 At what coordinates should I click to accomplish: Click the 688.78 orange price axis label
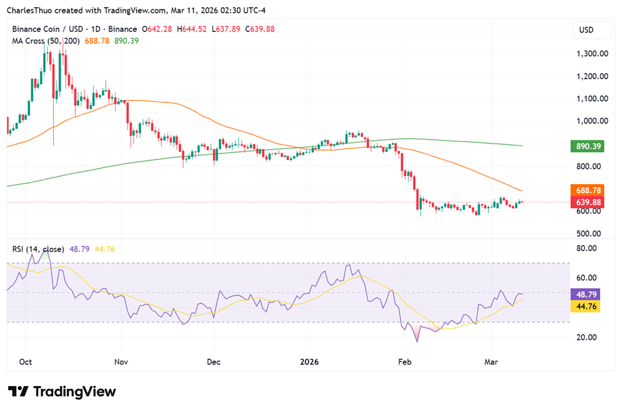588,190
